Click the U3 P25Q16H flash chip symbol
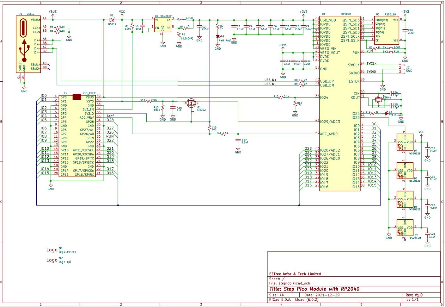The height and width of the screenshot is (307, 445). point(387,30)
